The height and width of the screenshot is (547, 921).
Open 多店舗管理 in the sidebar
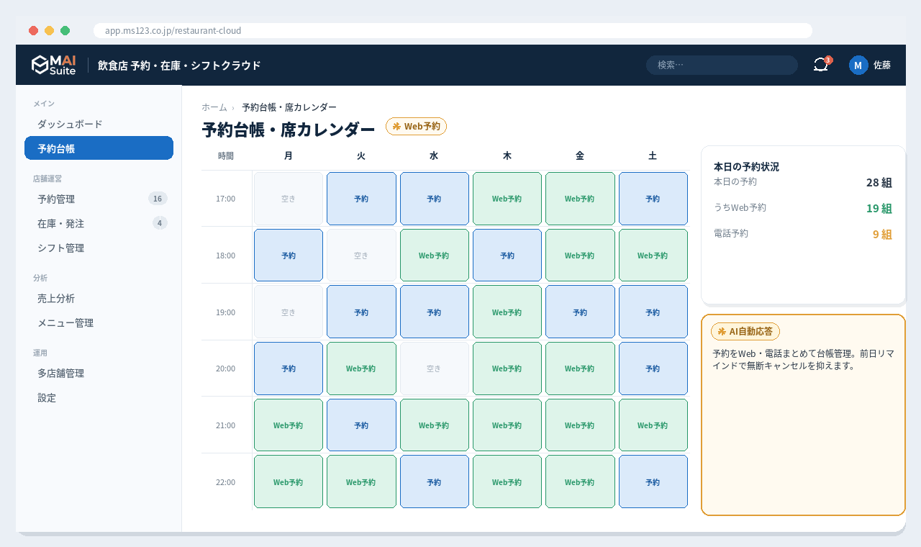point(99,373)
